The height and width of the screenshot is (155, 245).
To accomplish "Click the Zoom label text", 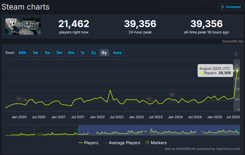I will [10, 53].
